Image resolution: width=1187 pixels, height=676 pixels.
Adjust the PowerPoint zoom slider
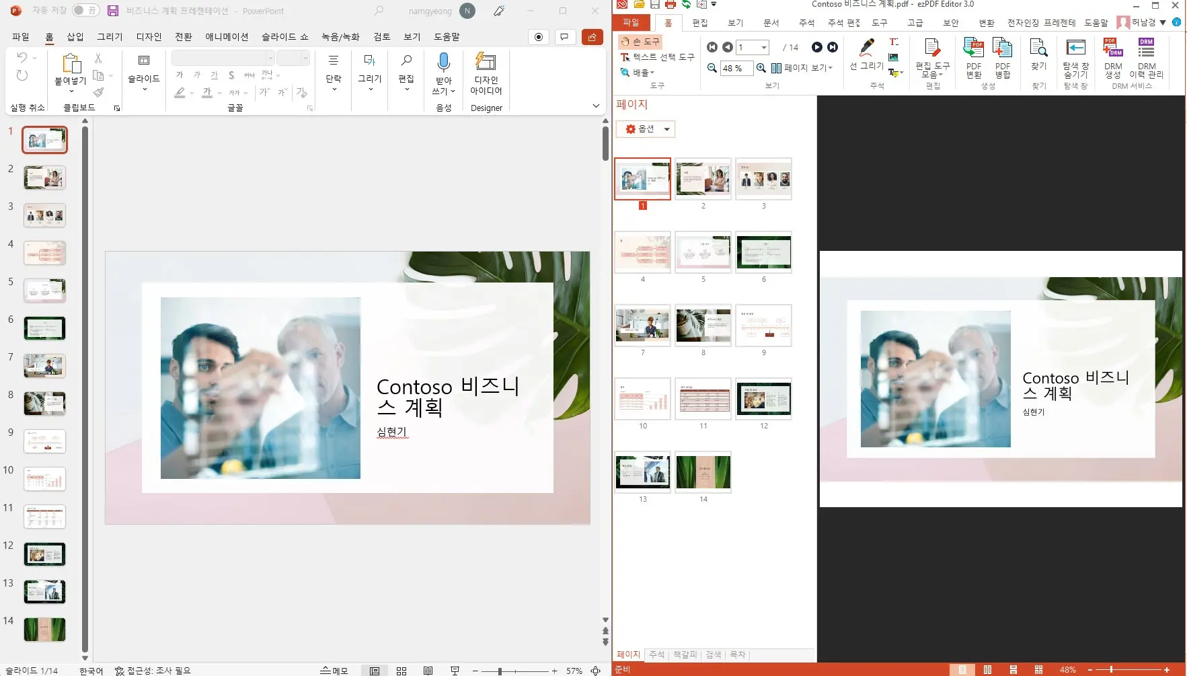(x=500, y=671)
